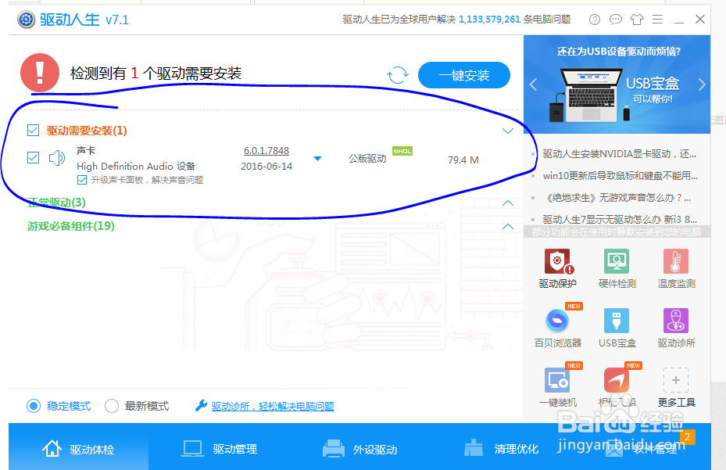Switch to 清理优化 tab

click(501, 449)
